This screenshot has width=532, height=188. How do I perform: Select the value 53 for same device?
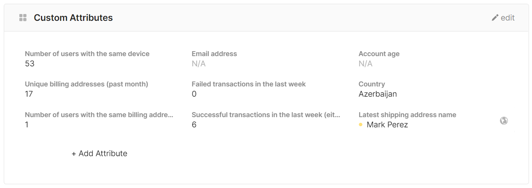[x=30, y=64]
